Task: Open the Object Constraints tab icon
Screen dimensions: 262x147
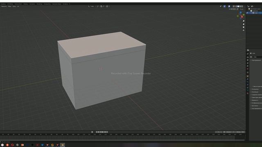Action: pyautogui.click(x=248, y=87)
